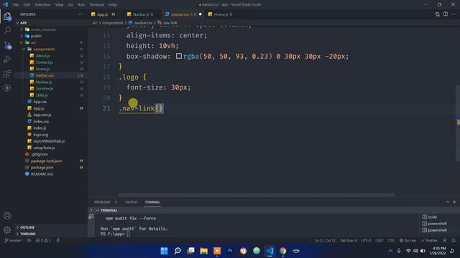Expand the node_modules folder

[x=22, y=29]
